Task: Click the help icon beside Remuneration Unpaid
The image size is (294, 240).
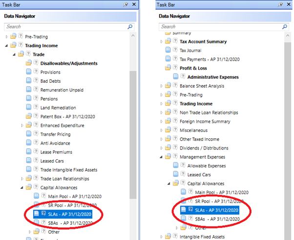Action: click(x=36, y=90)
